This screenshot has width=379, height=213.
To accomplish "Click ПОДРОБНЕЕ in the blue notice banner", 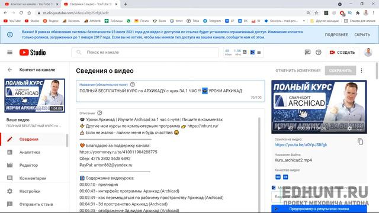I will (x=336, y=35).
